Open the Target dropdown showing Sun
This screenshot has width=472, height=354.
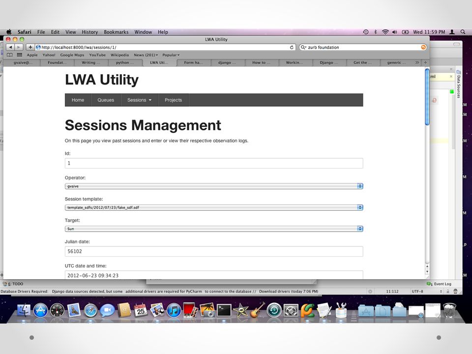pyautogui.click(x=214, y=229)
